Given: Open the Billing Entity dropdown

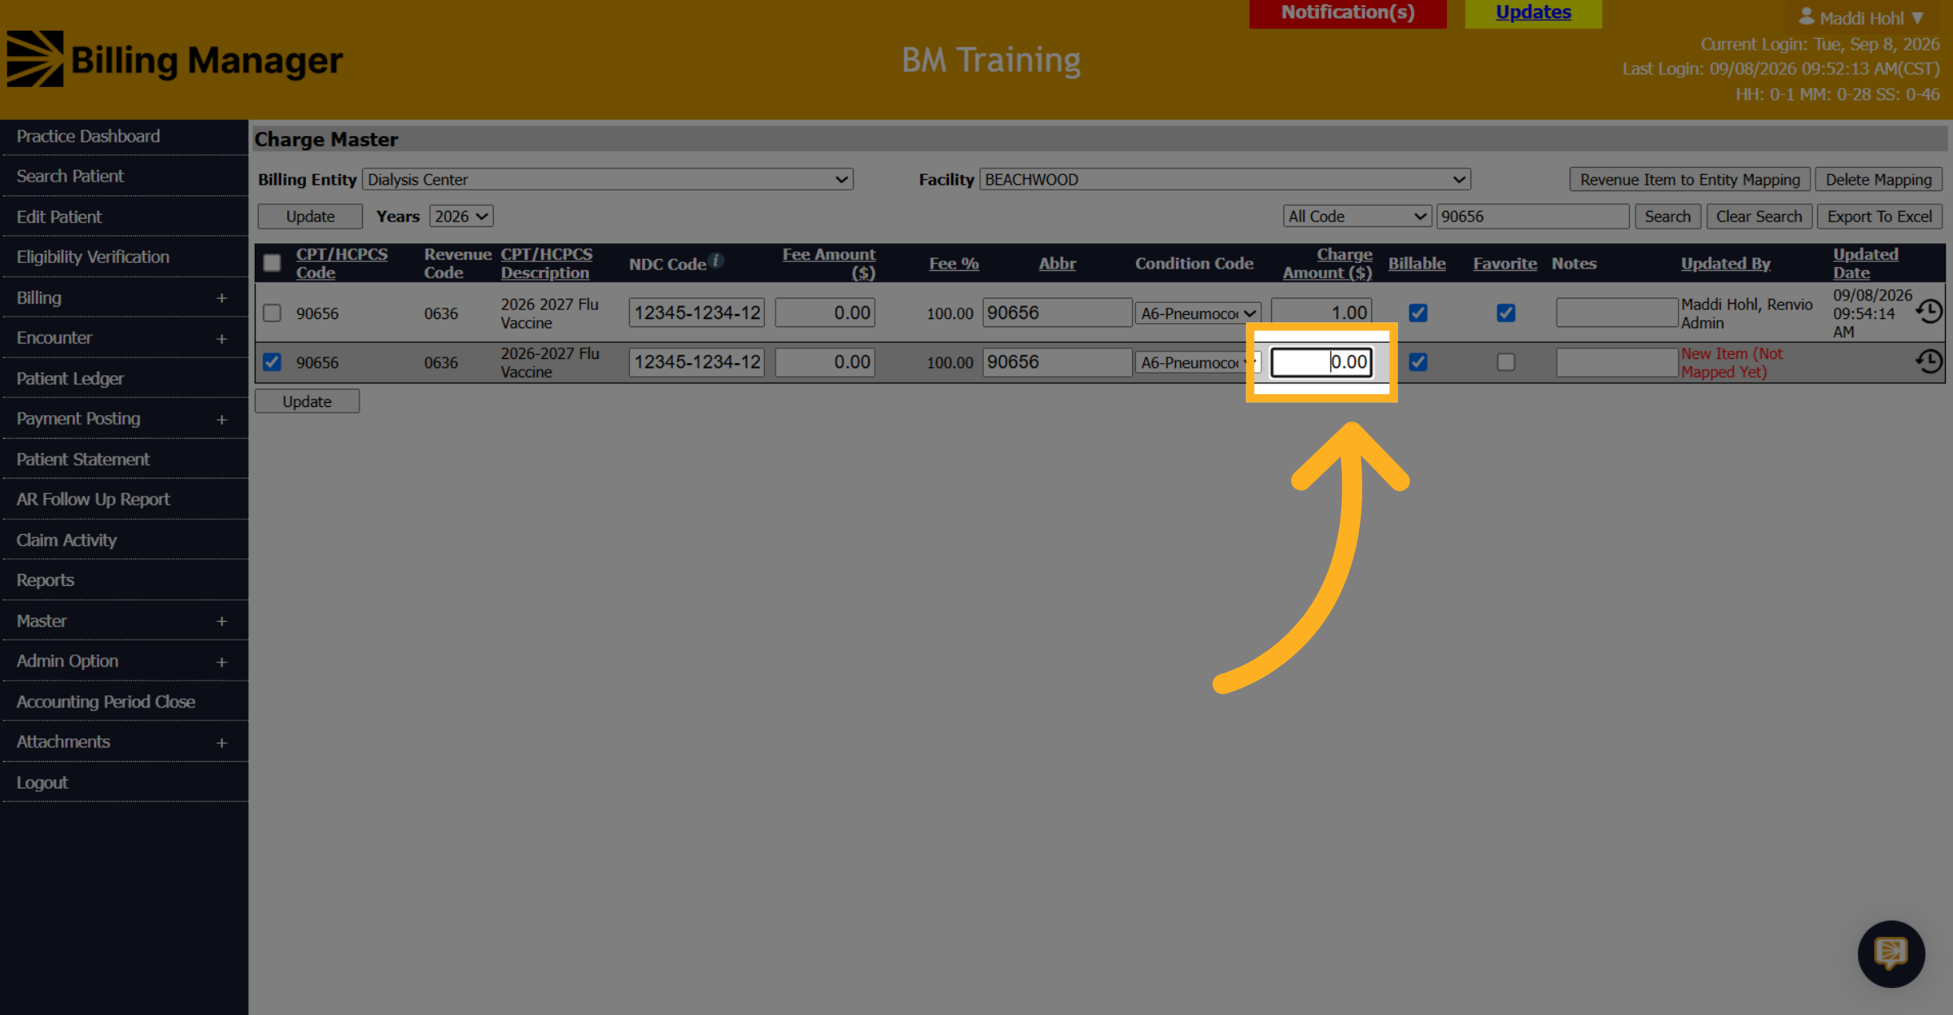Looking at the screenshot, I should (x=608, y=179).
